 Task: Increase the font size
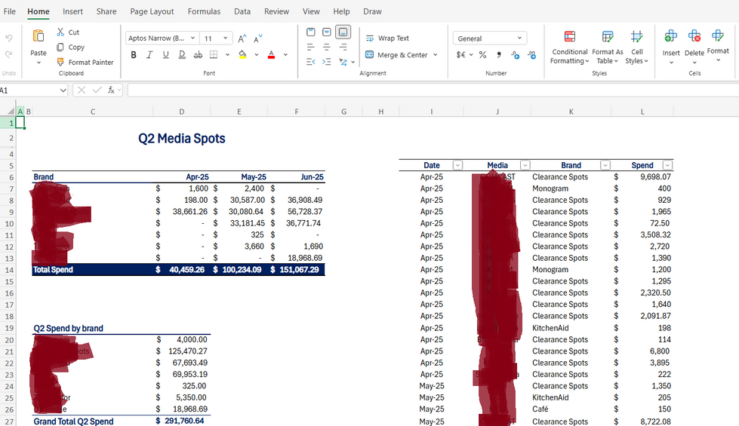coord(242,38)
